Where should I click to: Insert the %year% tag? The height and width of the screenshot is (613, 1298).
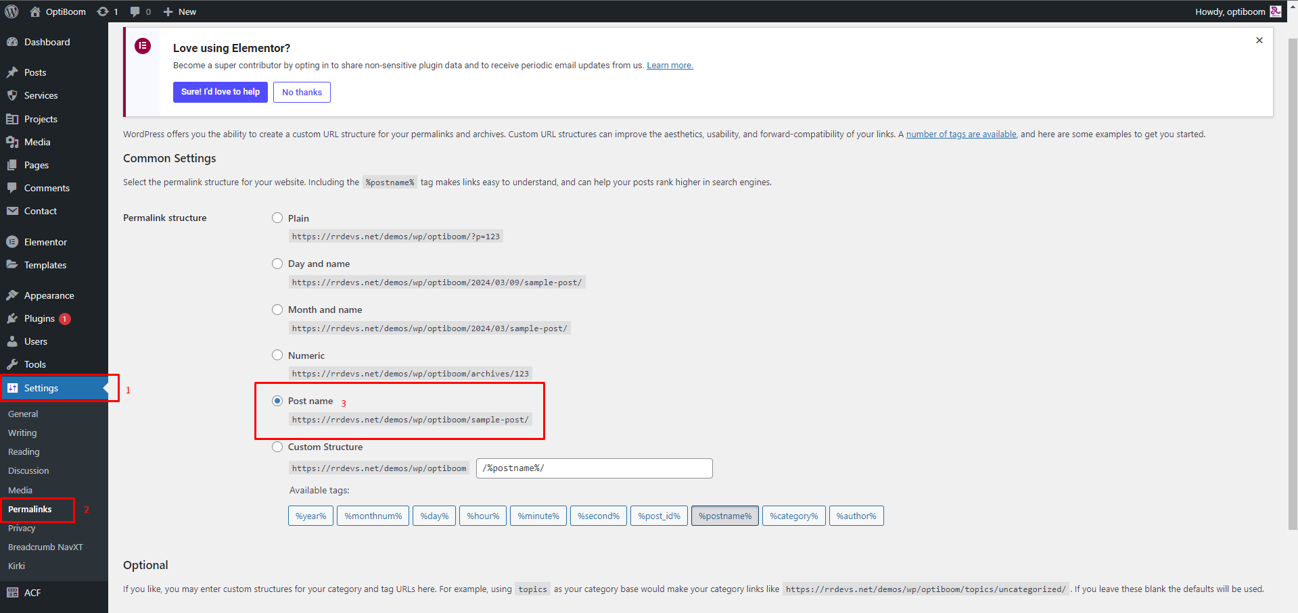(x=310, y=516)
